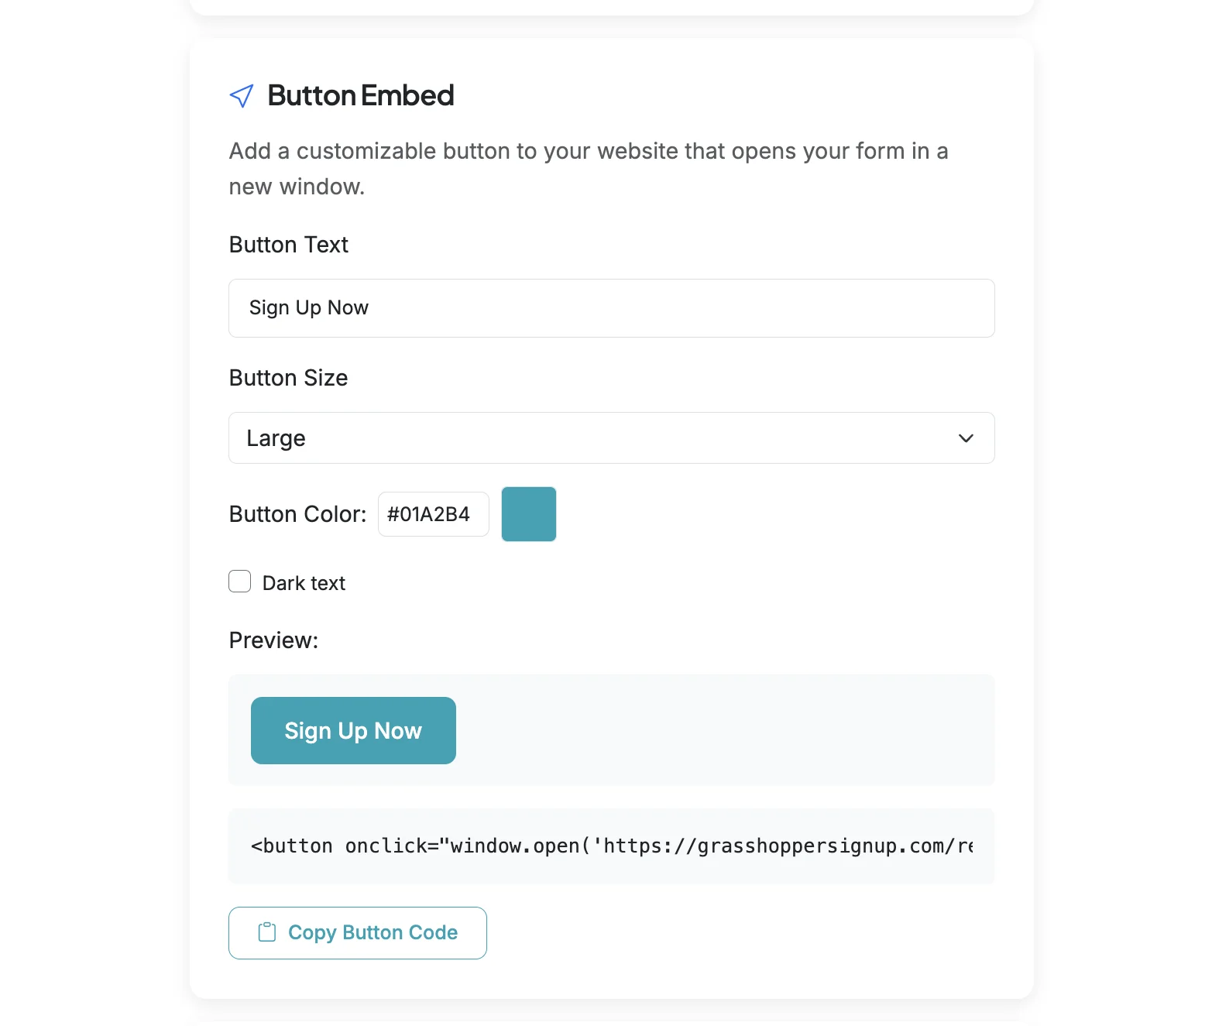Open the Button Size dropdown showing Large

[611, 438]
